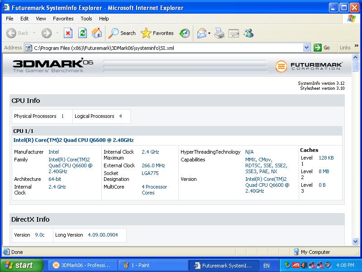Print the page with printer icon
The height and width of the screenshot is (272, 362).
(219, 33)
